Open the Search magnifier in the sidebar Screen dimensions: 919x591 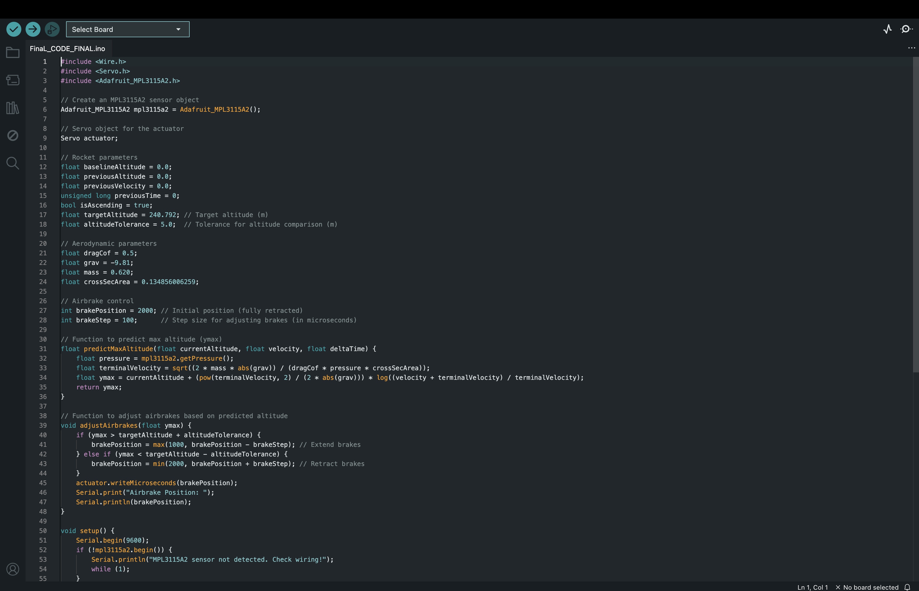[x=13, y=163]
